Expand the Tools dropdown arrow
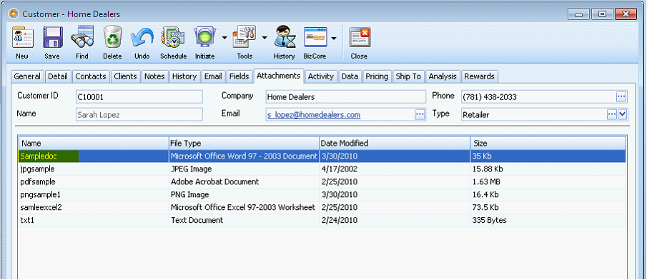 coord(264,38)
